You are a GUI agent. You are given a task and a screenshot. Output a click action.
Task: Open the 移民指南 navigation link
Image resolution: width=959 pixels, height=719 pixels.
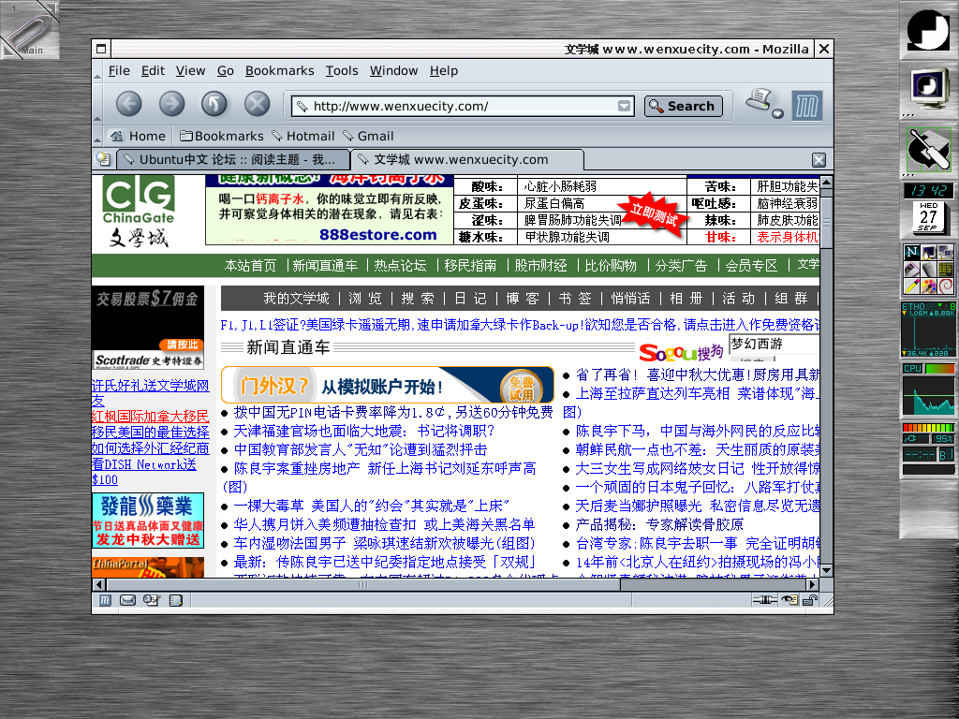[x=470, y=265]
